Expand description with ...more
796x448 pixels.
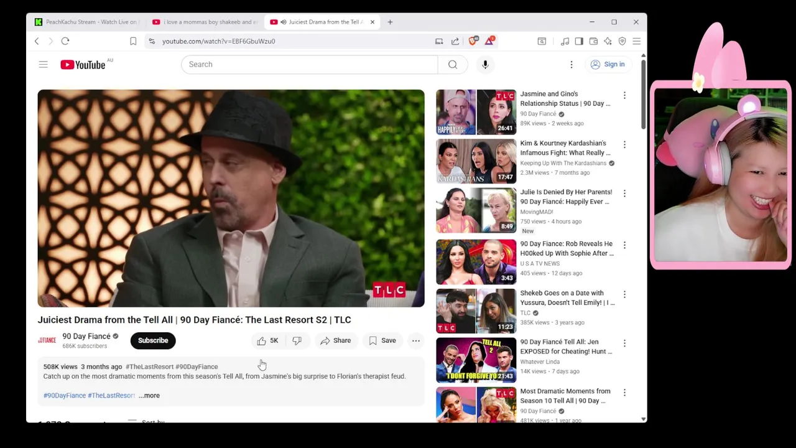tap(149, 395)
